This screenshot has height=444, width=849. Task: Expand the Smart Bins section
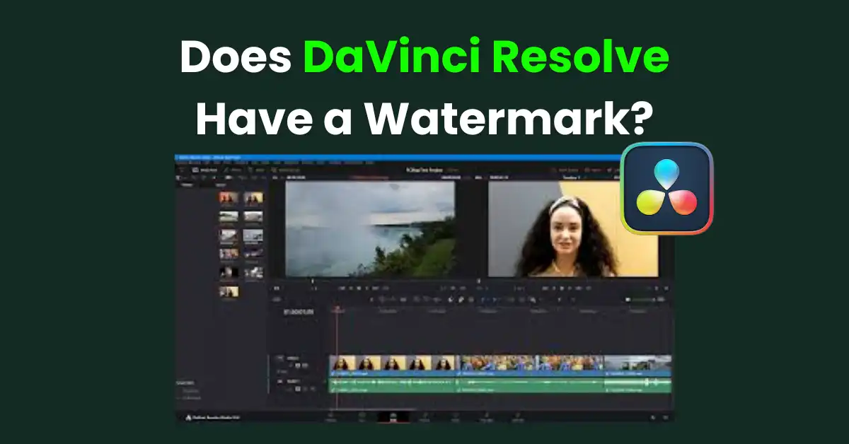click(186, 383)
